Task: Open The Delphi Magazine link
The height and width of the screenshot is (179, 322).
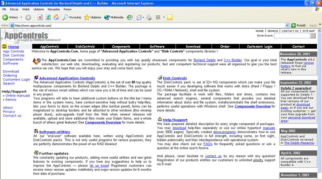Action: point(299,143)
